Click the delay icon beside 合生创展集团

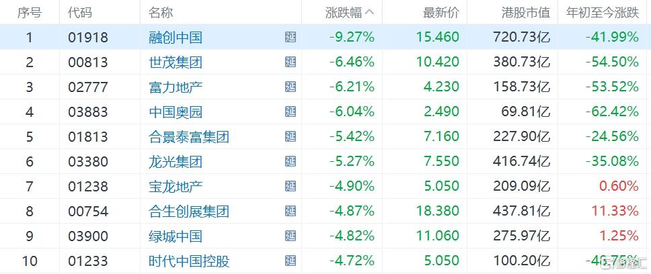(x=291, y=212)
